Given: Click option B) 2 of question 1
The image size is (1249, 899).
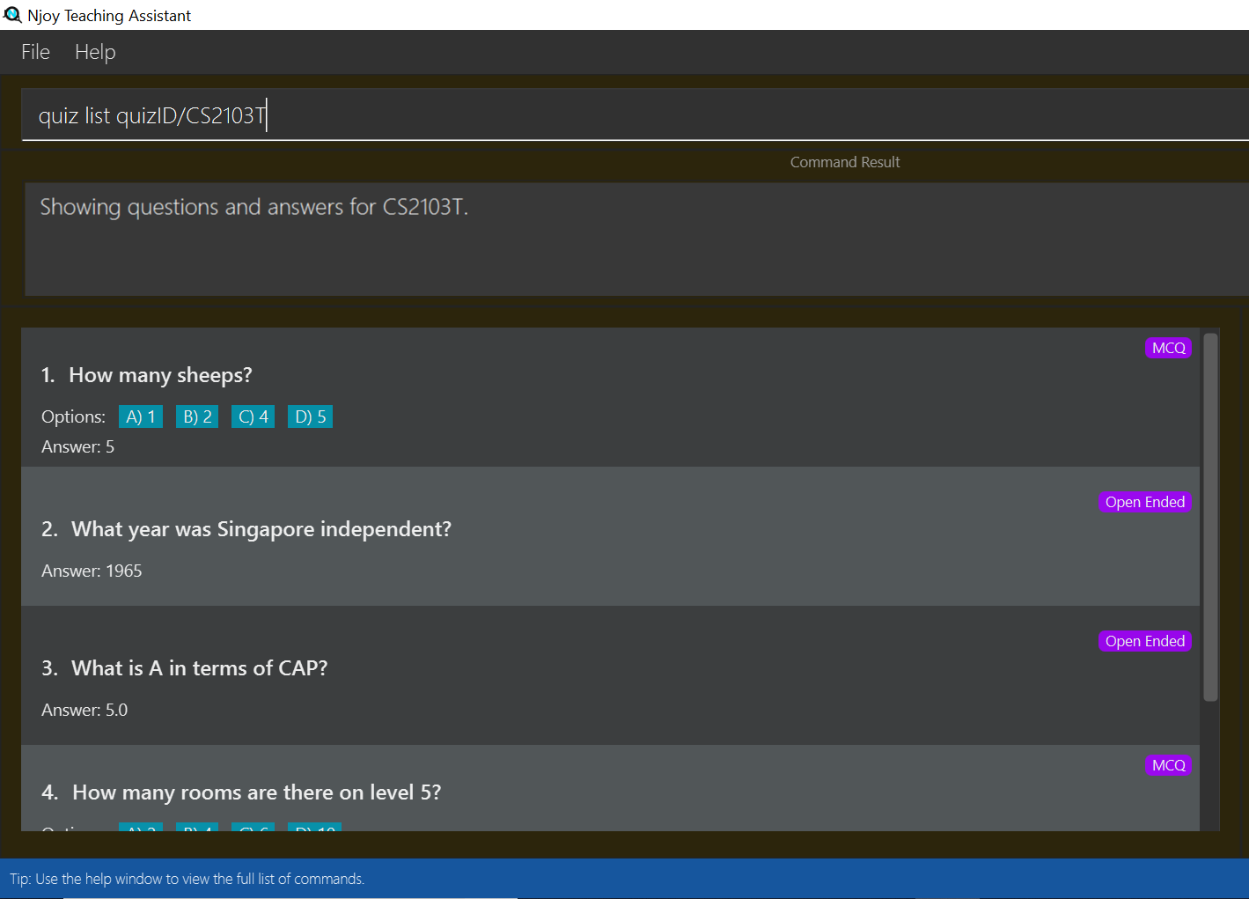Looking at the screenshot, I should (197, 416).
